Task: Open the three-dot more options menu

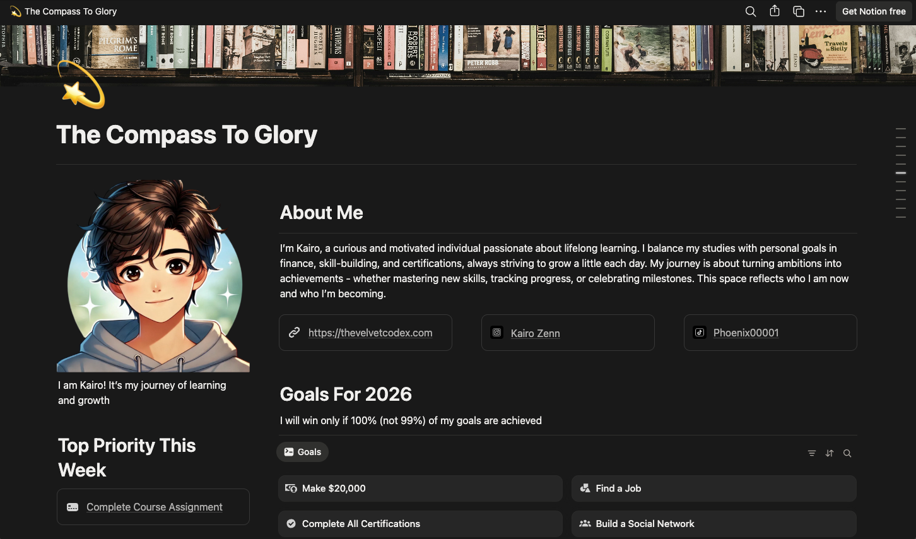Action: [821, 11]
